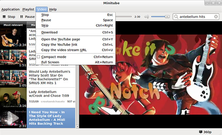Image resolution: width=222 pixels, height=135 pixels.
Task: Open the Help menu
Action: [53, 9]
